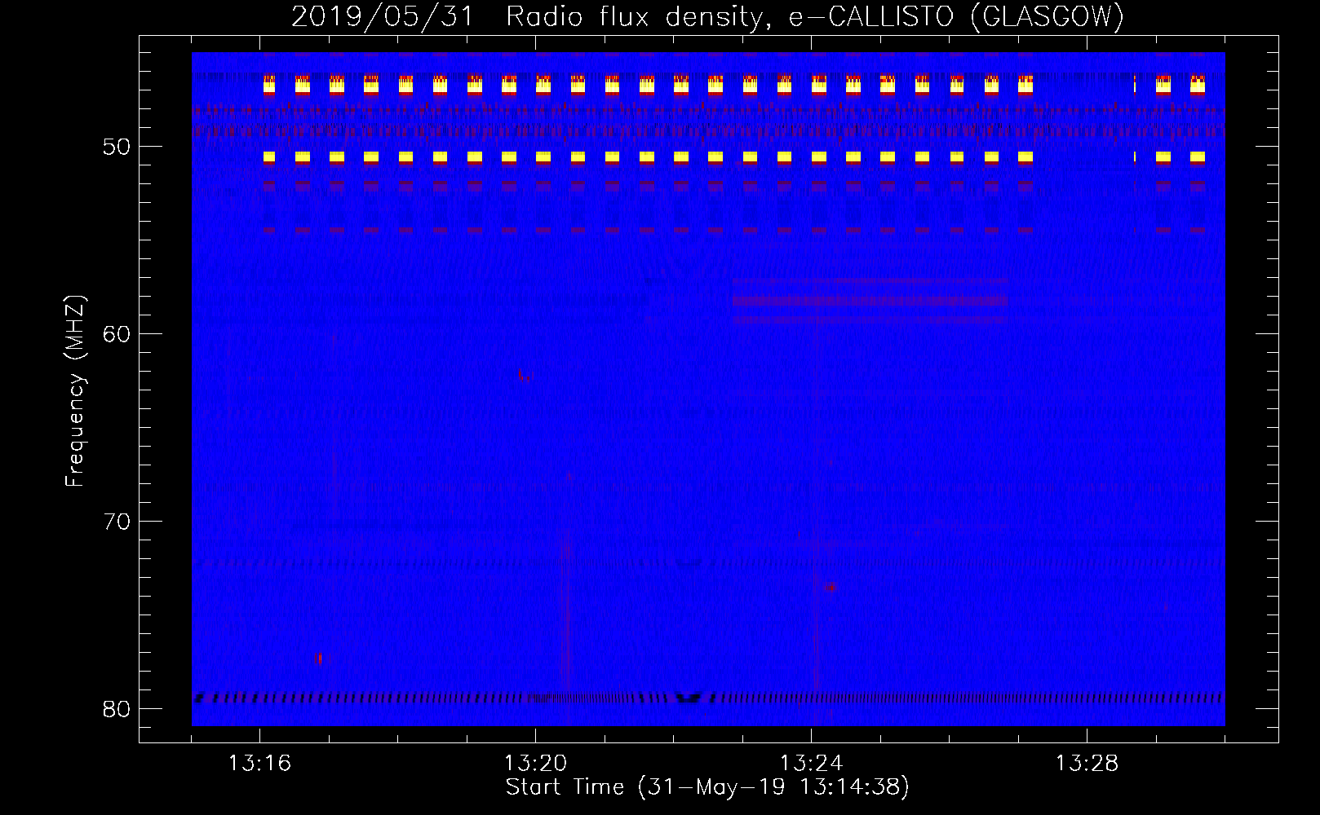Click the plot title mentioning e-CALLISTO (GLASGOW)

[707, 16]
